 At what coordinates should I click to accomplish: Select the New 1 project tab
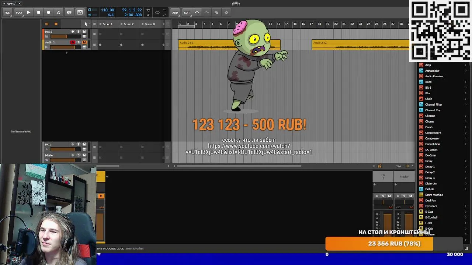click(x=11, y=4)
